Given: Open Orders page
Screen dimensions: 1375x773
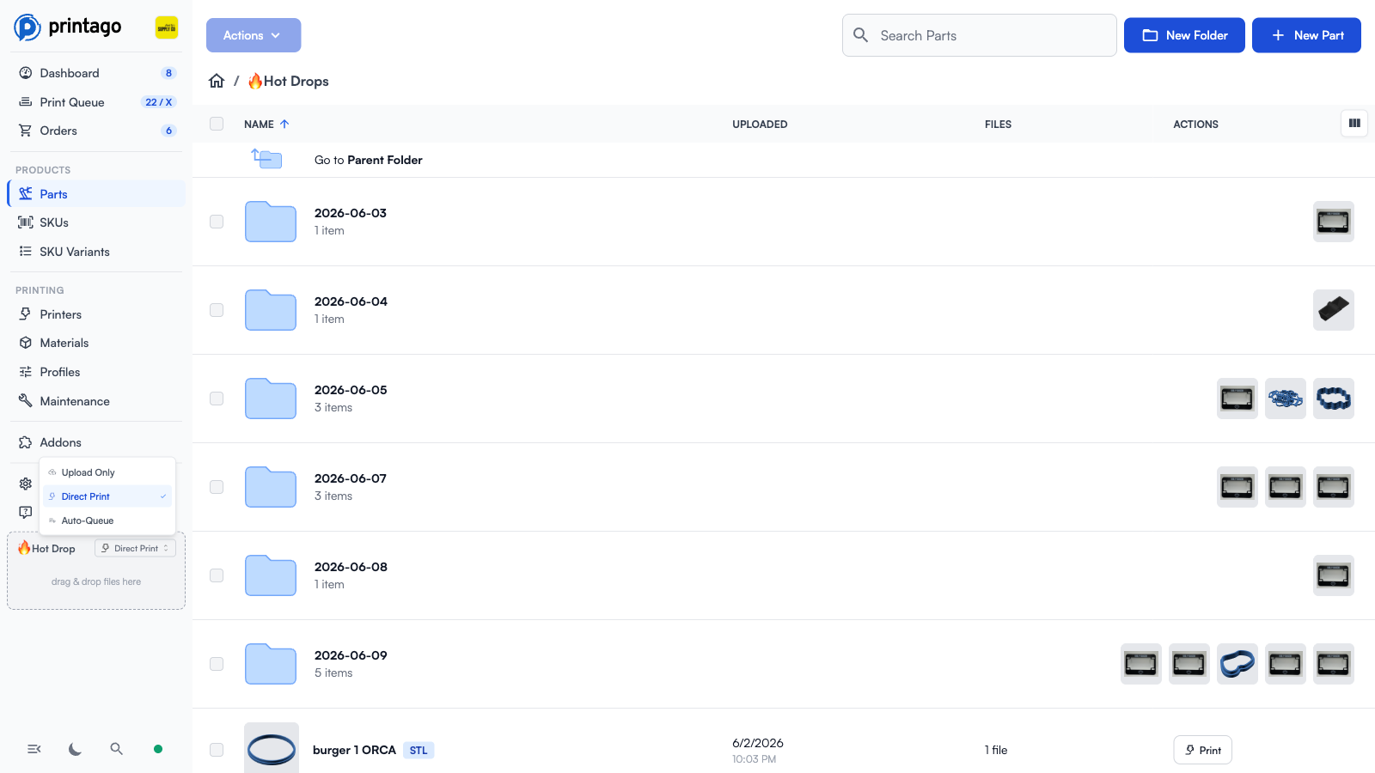Looking at the screenshot, I should click(96, 131).
